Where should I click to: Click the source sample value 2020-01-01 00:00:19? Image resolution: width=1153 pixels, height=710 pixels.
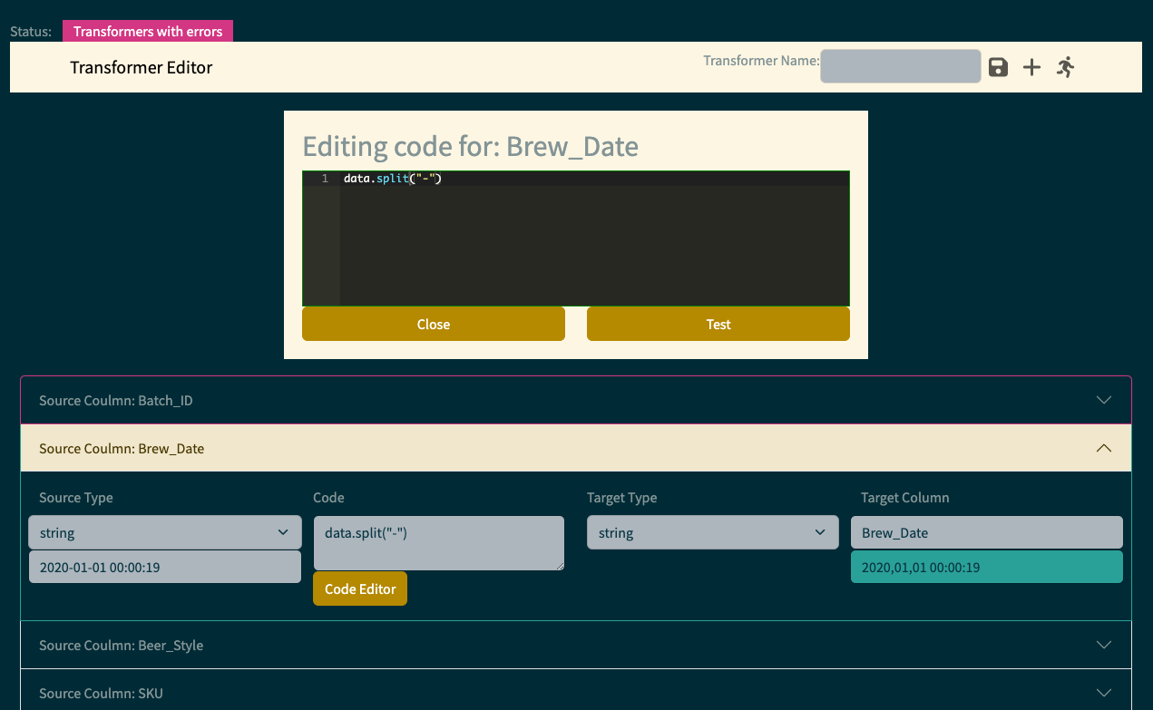point(164,566)
